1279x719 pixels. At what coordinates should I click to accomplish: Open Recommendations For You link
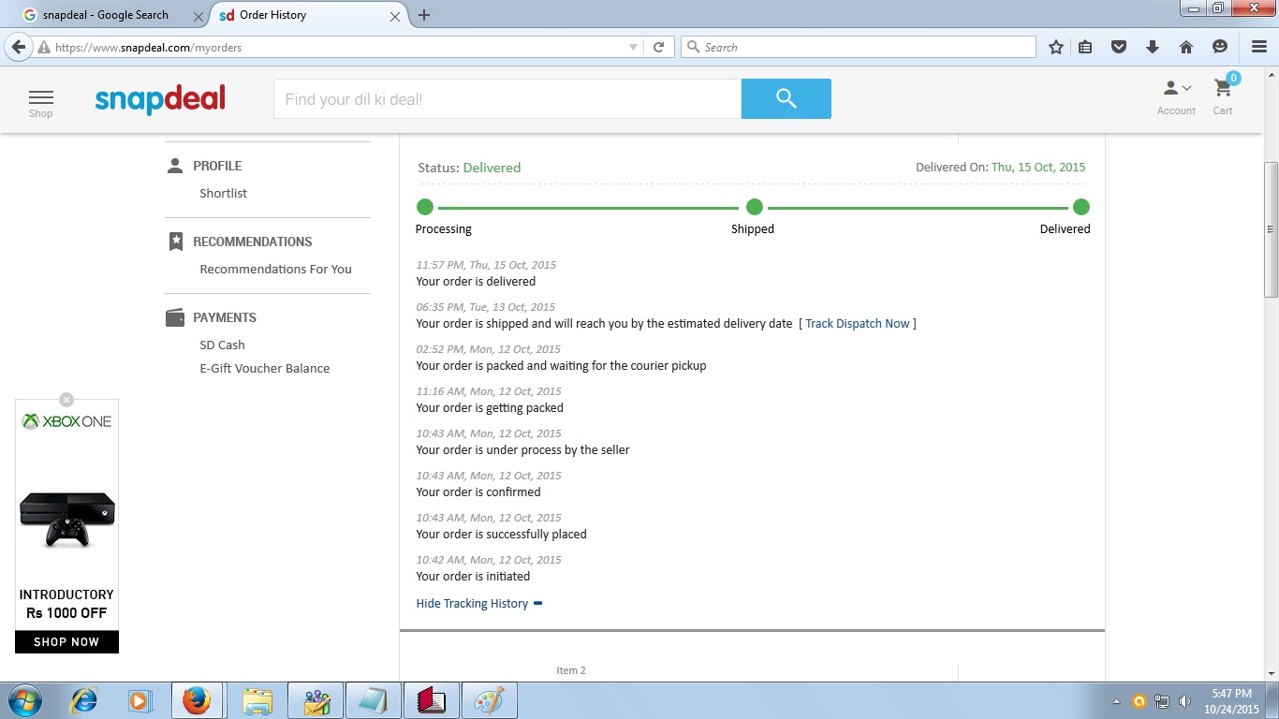(x=275, y=269)
